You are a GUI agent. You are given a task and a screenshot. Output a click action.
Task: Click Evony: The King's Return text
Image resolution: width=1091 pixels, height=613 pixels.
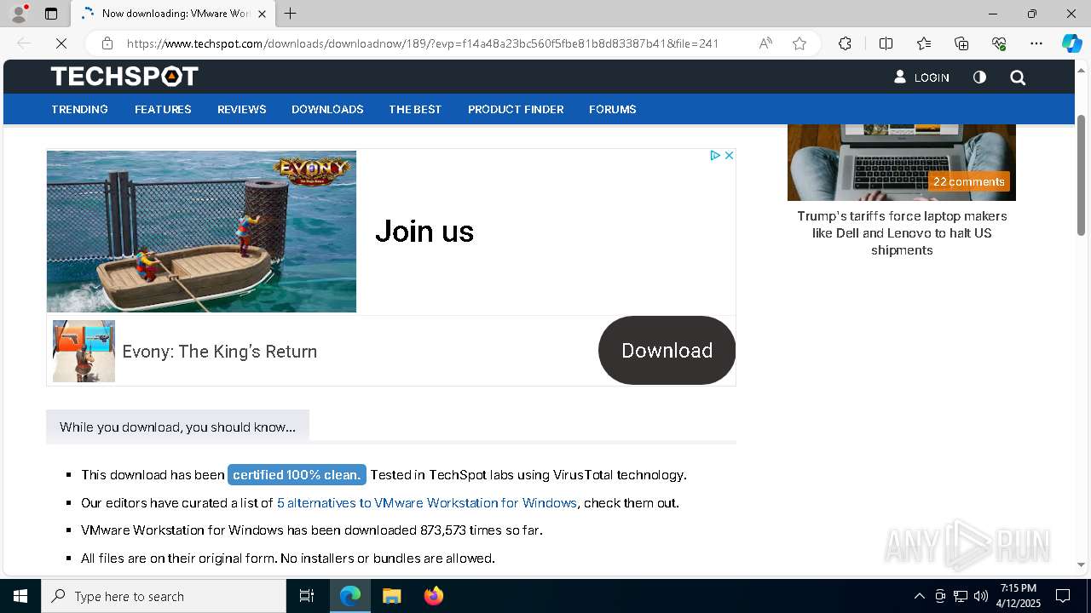pyautogui.click(x=220, y=352)
